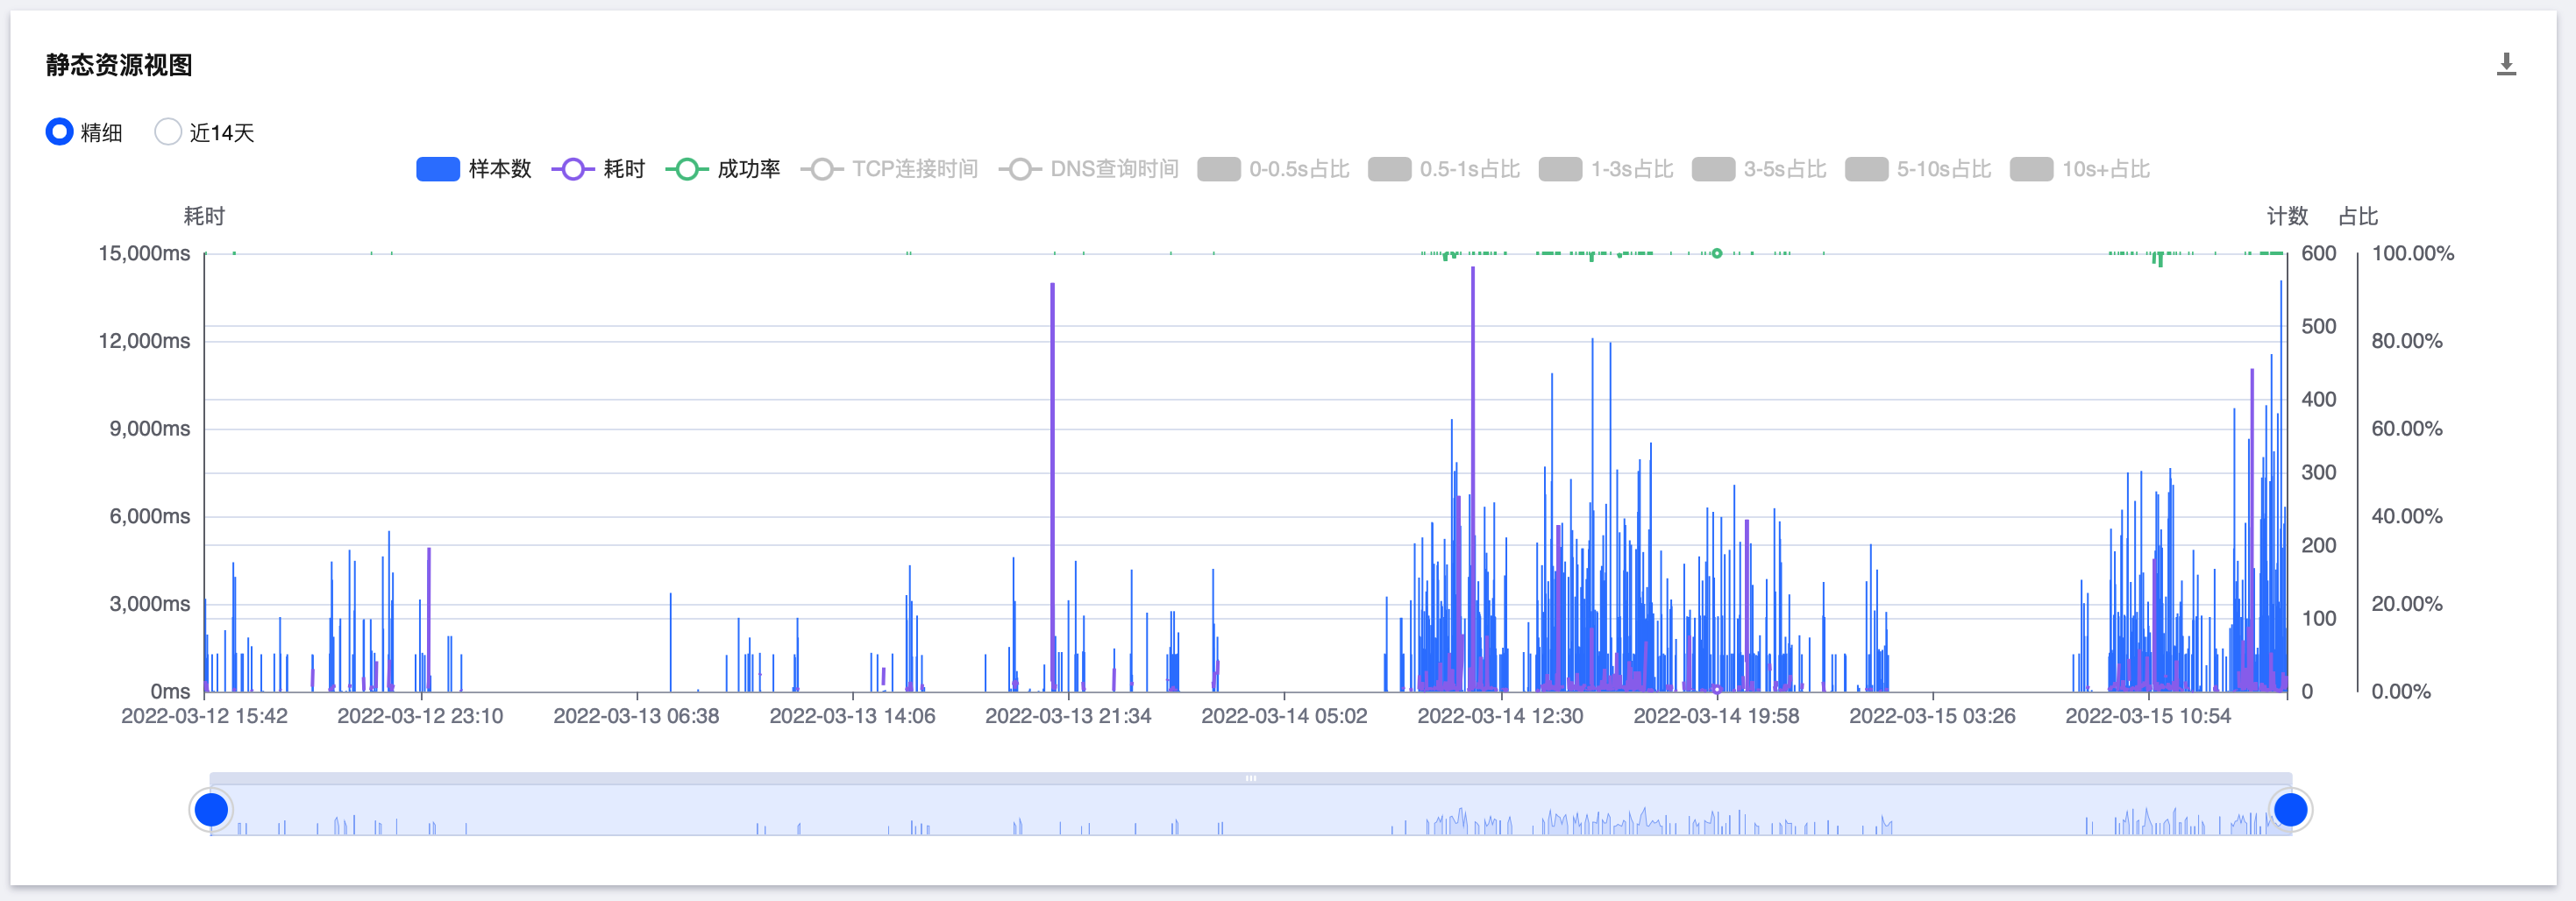Image resolution: width=2576 pixels, height=901 pixels.
Task: Enable the 1-3s占比 legend series
Action: point(1606,169)
